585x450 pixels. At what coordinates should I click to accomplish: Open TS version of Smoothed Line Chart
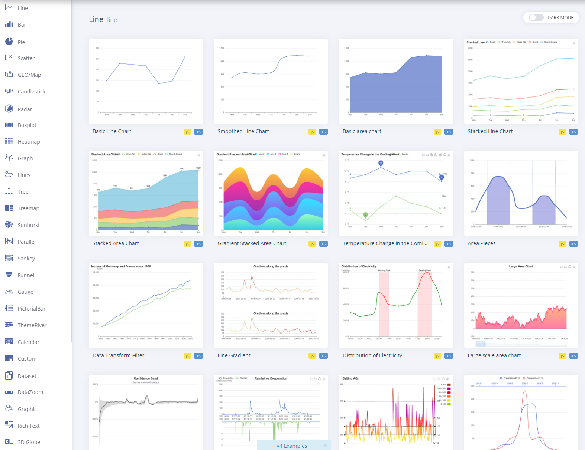pyautogui.click(x=324, y=132)
